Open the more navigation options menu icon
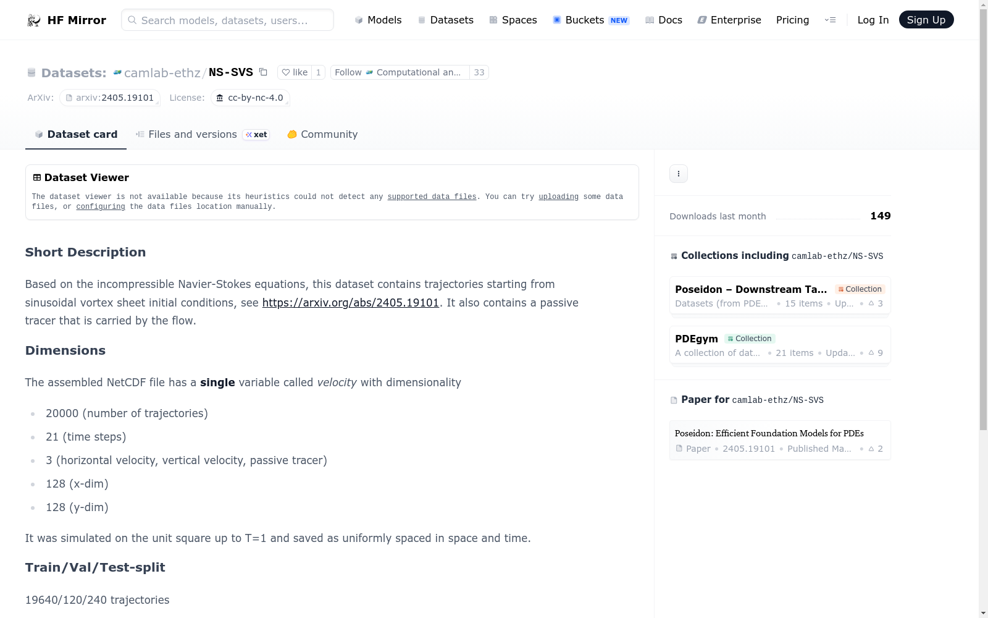This screenshot has width=988, height=618. tap(831, 20)
